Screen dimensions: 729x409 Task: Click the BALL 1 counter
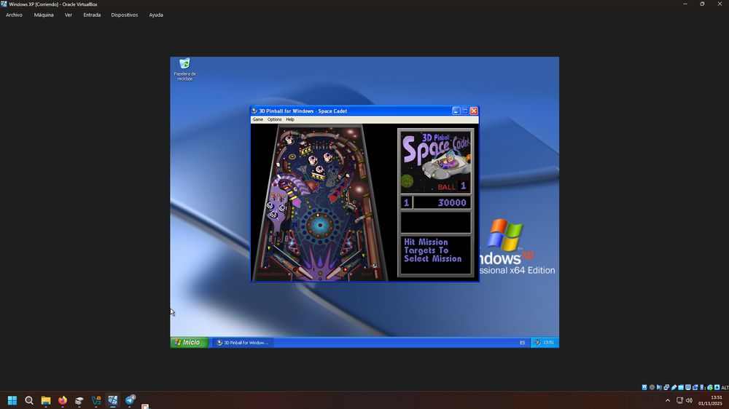tap(453, 186)
